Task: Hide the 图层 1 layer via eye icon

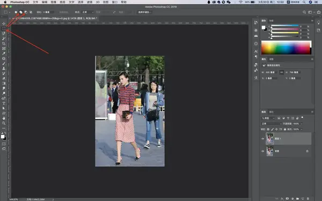Action: point(262,139)
